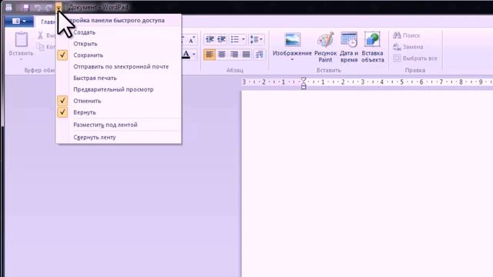The height and width of the screenshot is (277, 493).
Task: Expand the Вставить paste dropdown arrow
Action: pos(21,59)
